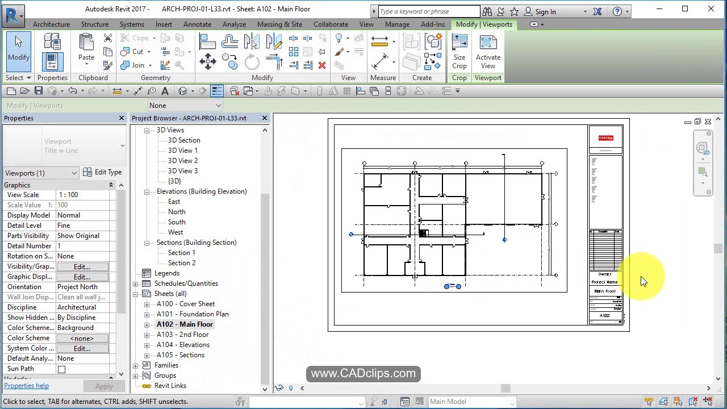Switch to the Annotate ribbon tab

coord(197,24)
